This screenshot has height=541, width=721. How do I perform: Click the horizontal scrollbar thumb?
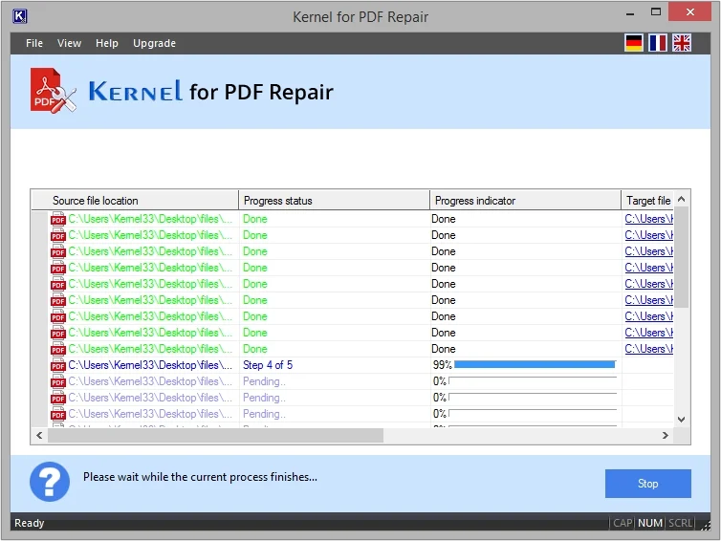tap(215, 435)
